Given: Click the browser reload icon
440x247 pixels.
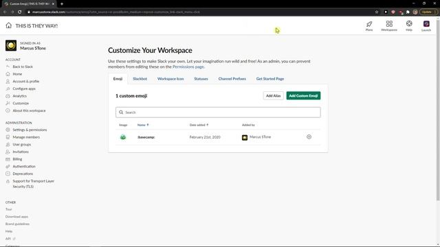Looking at the screenshot, I should point(20,12).
